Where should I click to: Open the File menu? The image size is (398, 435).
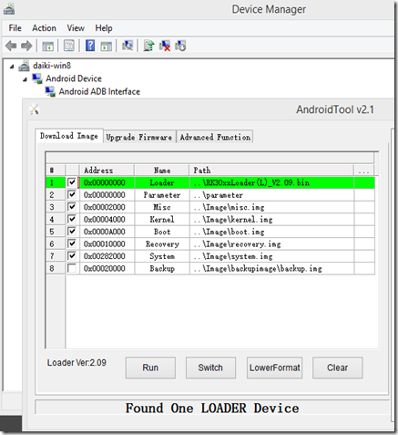(x=15, y=28)
